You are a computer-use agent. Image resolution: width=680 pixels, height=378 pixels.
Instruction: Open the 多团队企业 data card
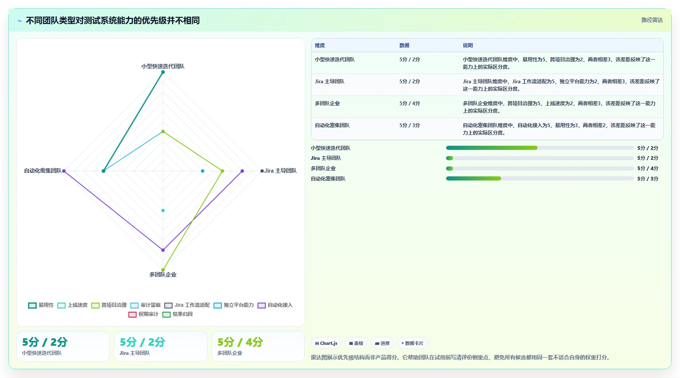pyautogui.click(x=258, y=346)
